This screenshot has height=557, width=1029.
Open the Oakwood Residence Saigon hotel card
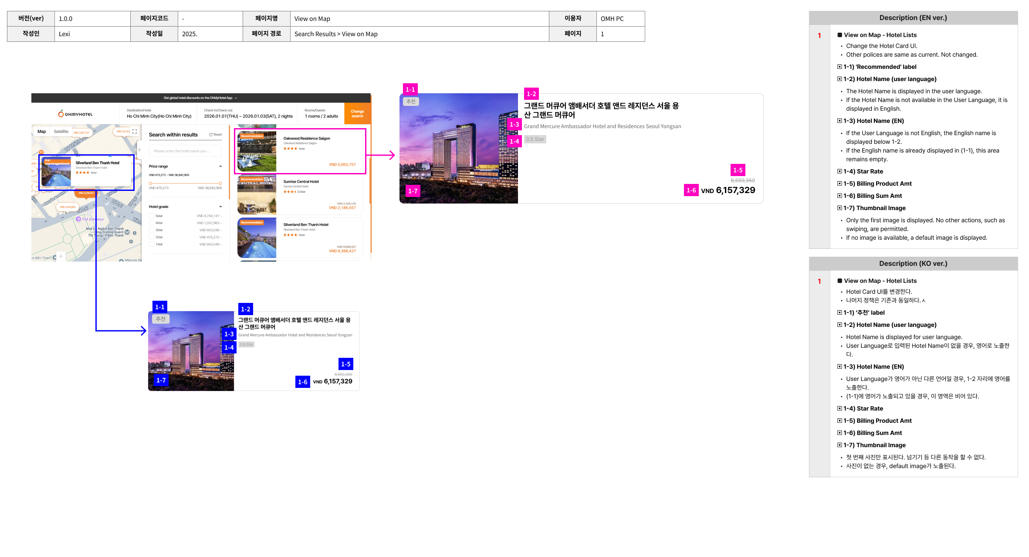(x=300, y=151)
